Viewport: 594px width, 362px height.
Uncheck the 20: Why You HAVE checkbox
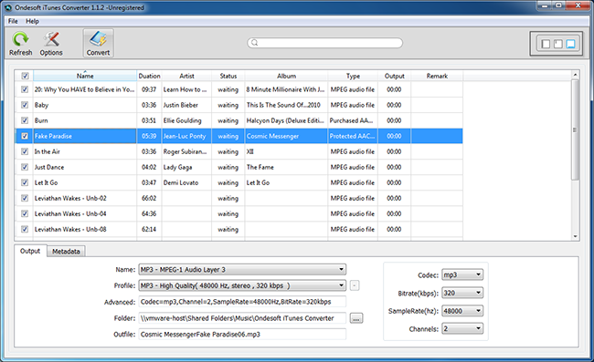pyautogui.click(x=25, y=89)
